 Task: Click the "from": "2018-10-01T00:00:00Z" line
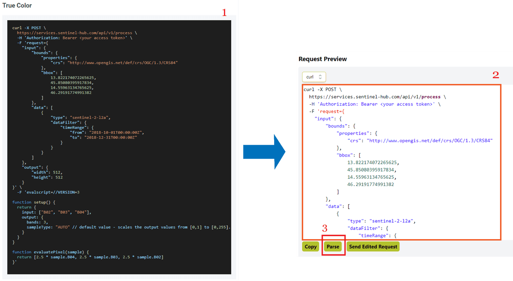(107, 132)
